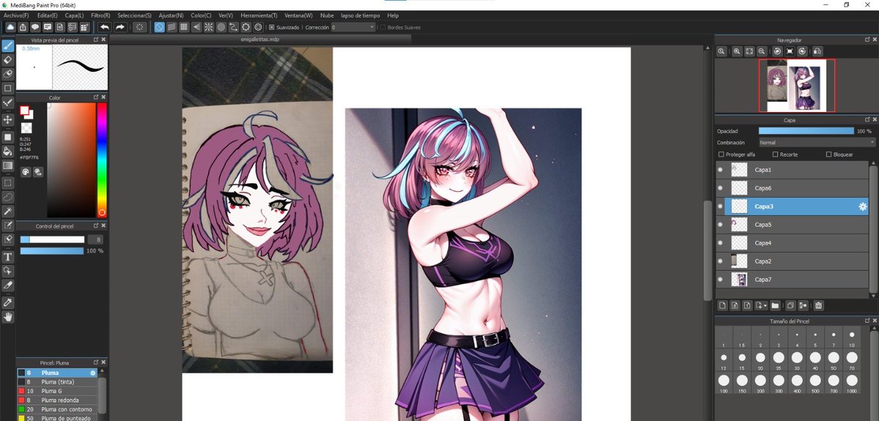Switch to the emigalletitas.mdp document tab

[x=260, y=40]
